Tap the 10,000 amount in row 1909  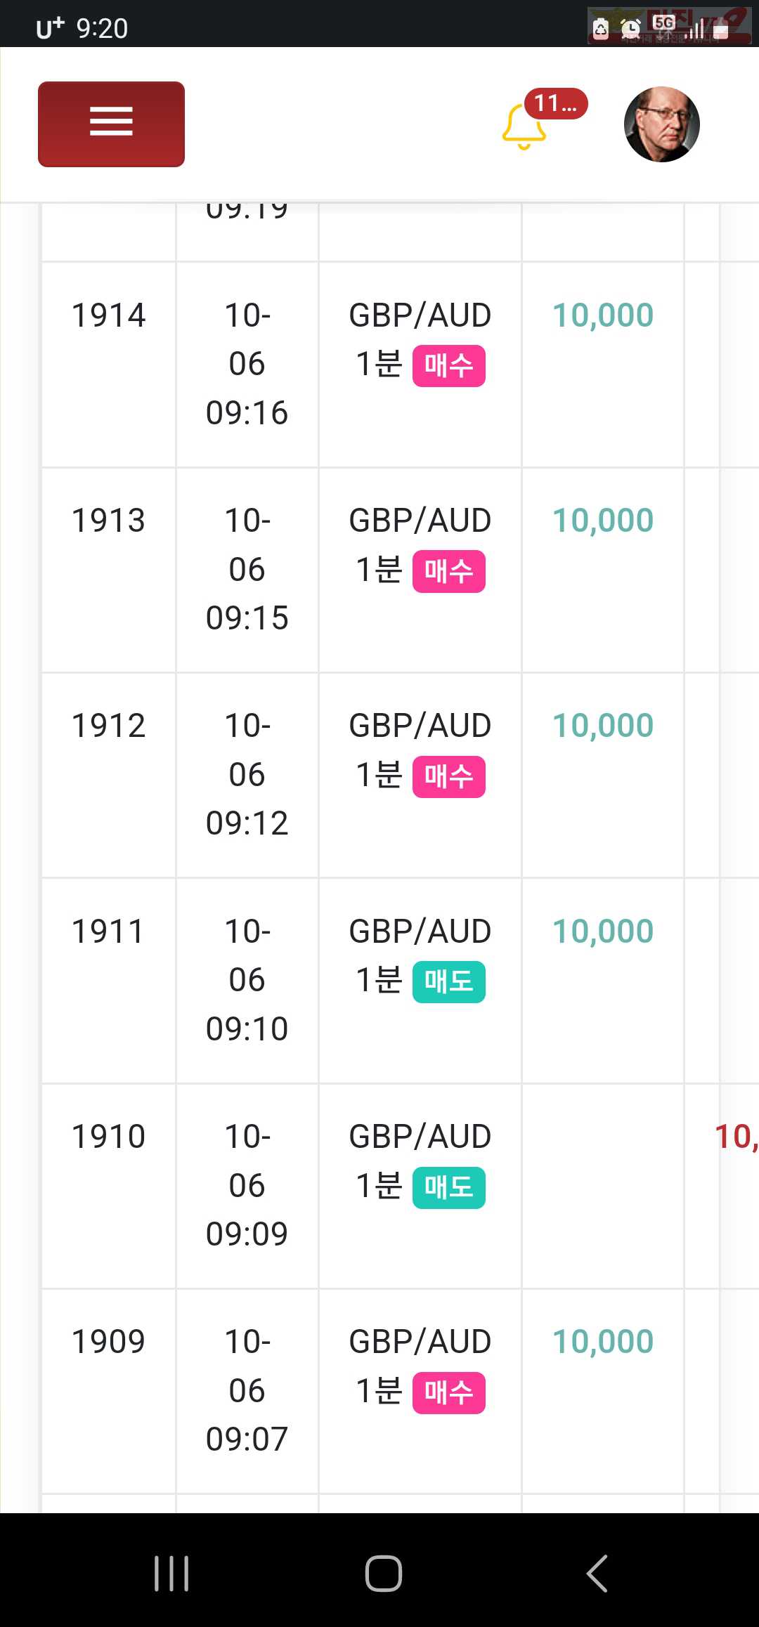603,1342
